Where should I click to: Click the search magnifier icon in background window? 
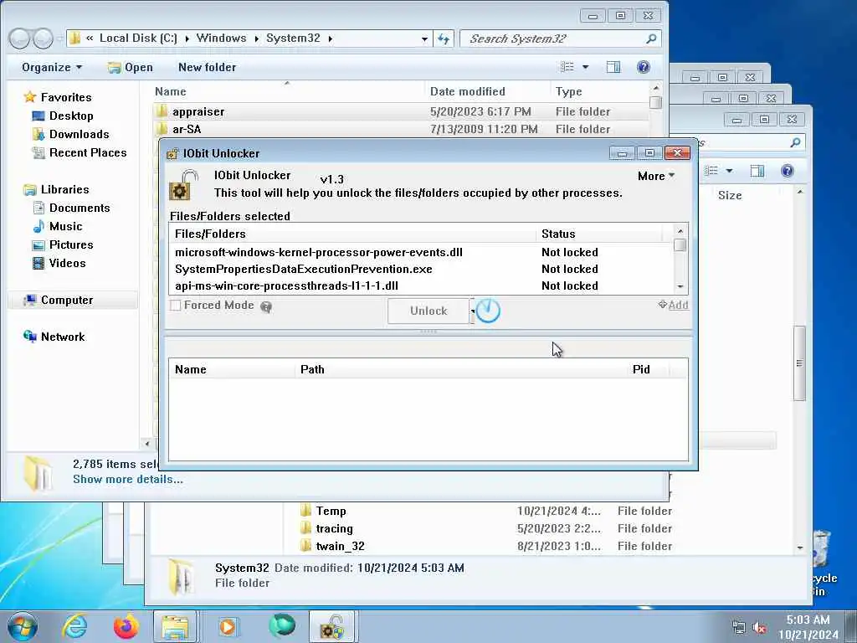(795, 142)
